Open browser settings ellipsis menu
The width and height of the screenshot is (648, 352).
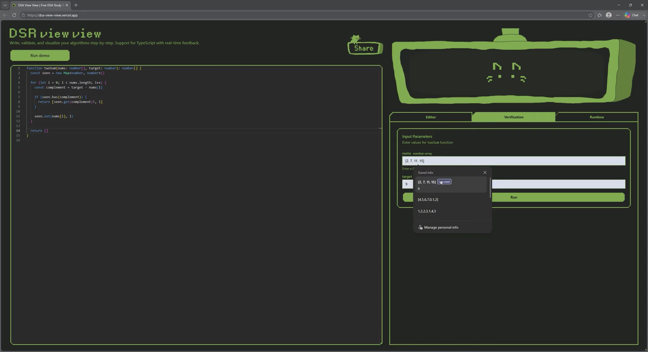pyautogui.click(x=618, y=15)
